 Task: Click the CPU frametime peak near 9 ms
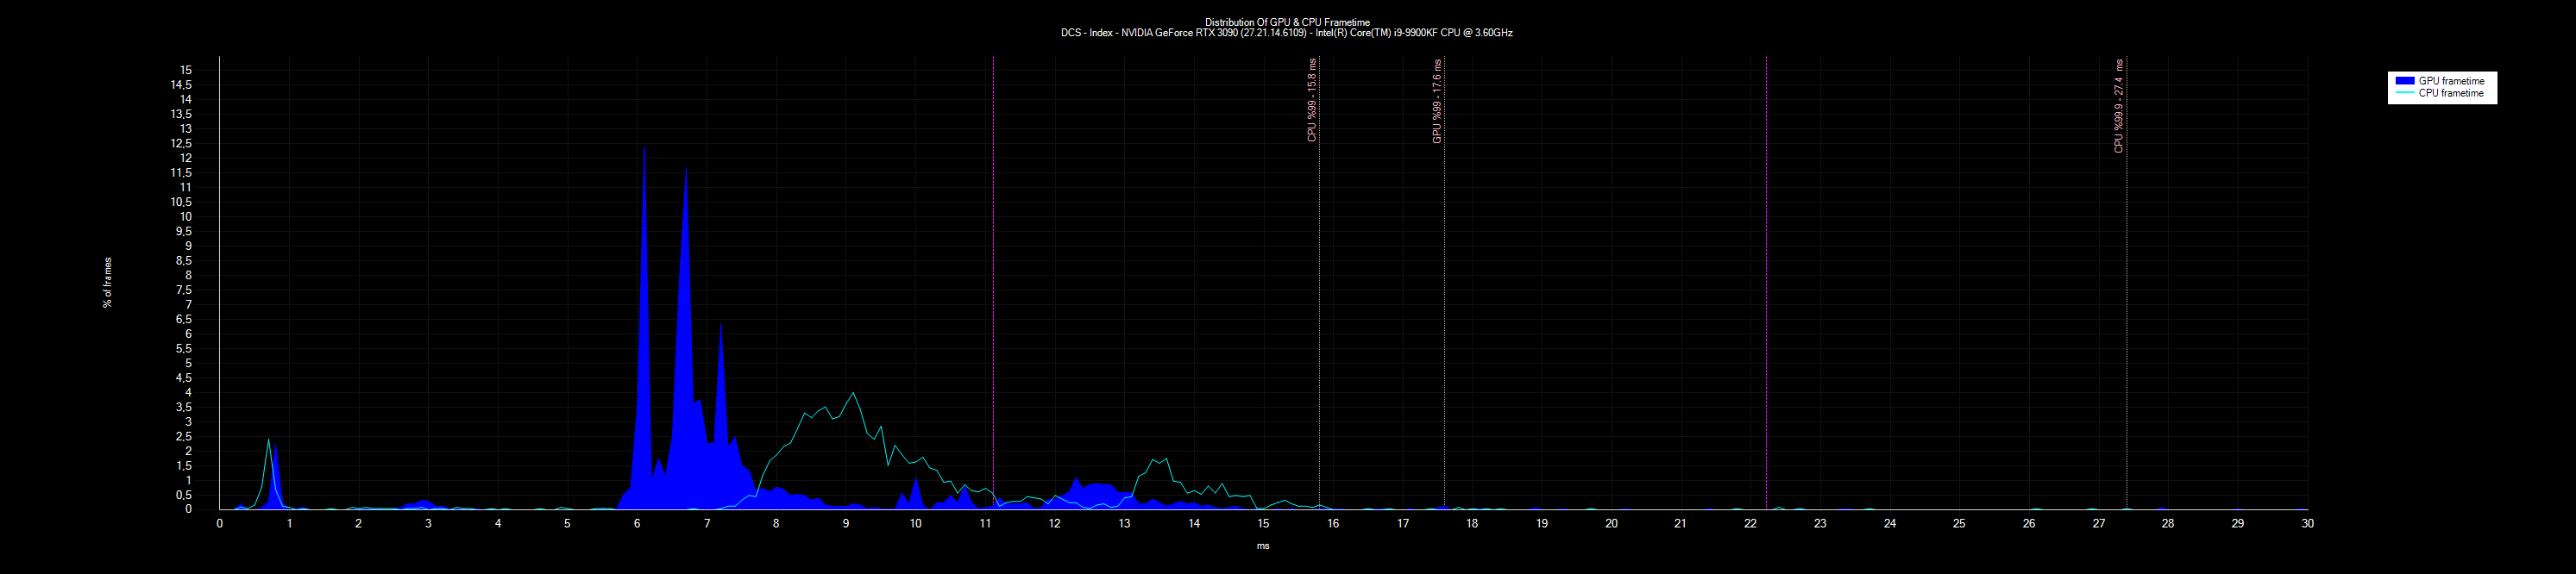tap(852, 395)
